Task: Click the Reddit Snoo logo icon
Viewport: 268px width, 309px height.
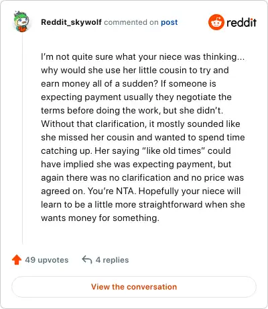Action: coord(216,22)
